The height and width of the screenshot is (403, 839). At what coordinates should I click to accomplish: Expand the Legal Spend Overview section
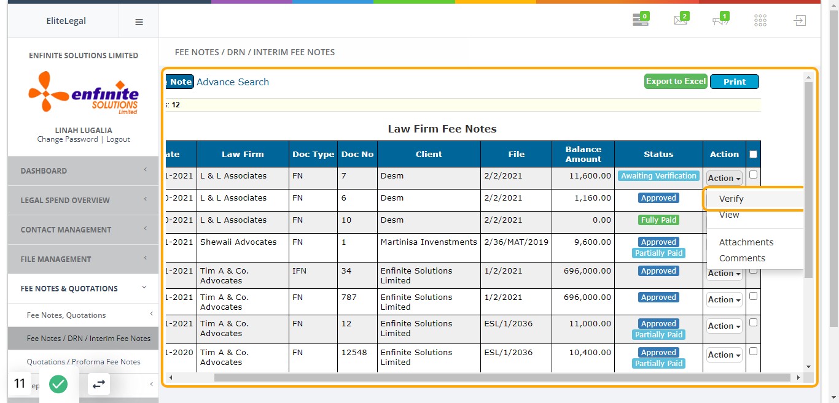click(x=83, y=200)
